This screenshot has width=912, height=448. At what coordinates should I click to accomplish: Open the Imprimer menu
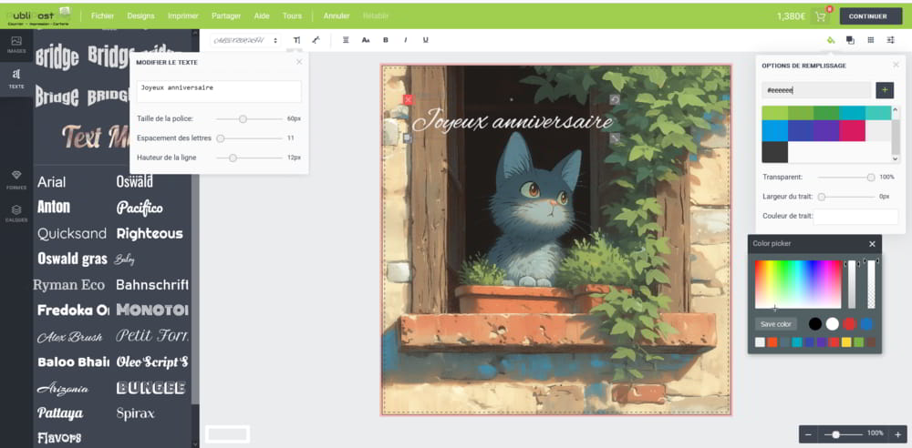point(183,16)
